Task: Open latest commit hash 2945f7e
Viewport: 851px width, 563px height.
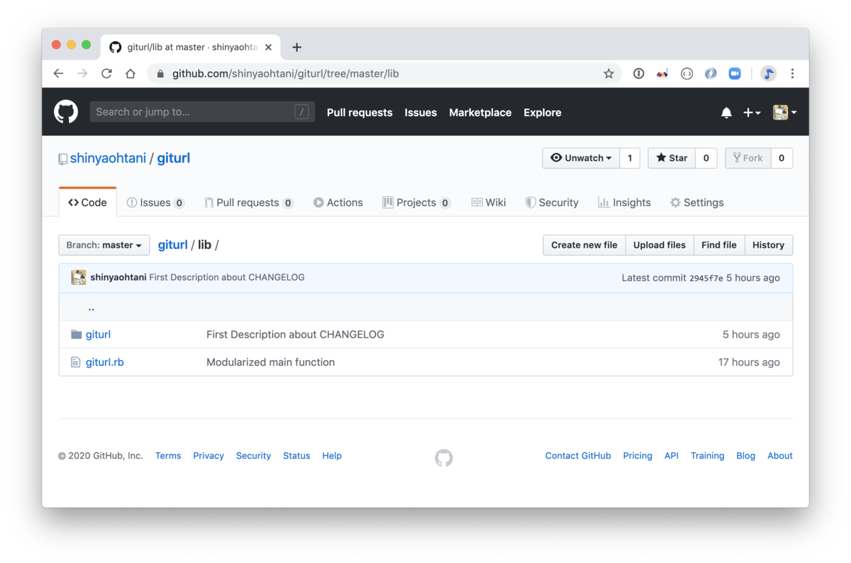Action: coord(706,278)
